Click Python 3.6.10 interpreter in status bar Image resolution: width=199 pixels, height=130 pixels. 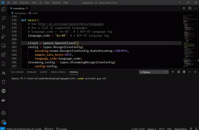[x=24, y=129]
